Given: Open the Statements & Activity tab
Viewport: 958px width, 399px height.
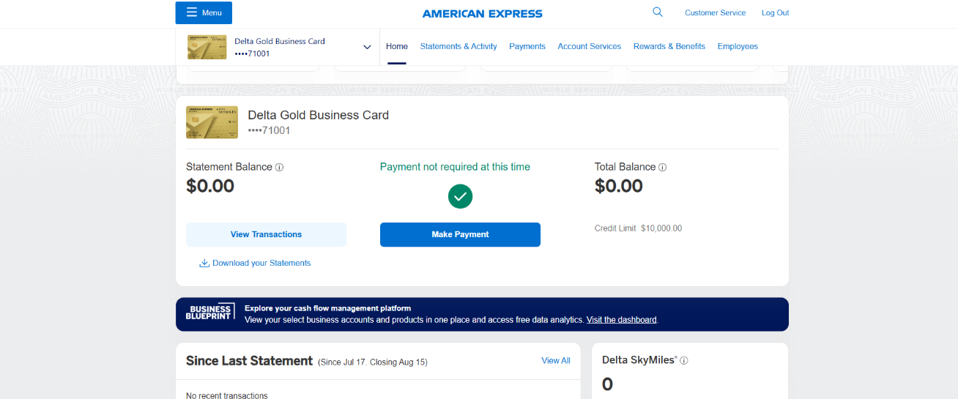Looking at the screenshot, I should pos(458,46).
